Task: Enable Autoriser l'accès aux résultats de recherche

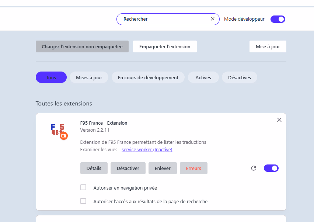Action: (x=83, y=201)
